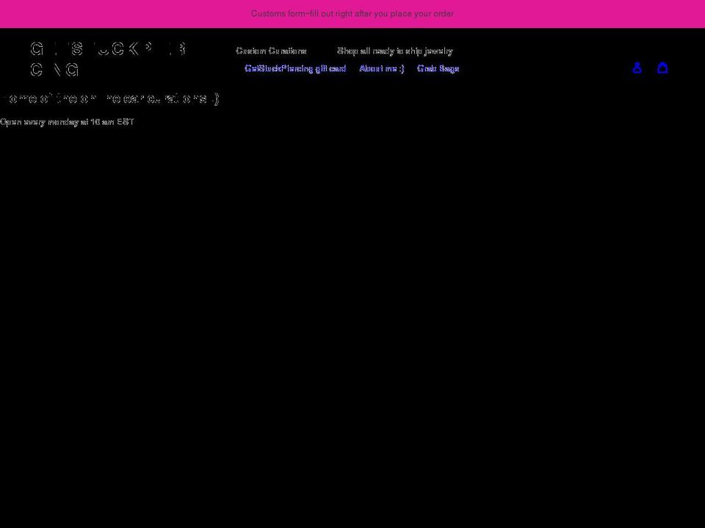View cart contents via the bag icon
Viewport: 705px width, 528px height.
click(x=662, y=67)
